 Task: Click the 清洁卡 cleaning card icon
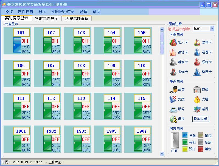[173, 52]
